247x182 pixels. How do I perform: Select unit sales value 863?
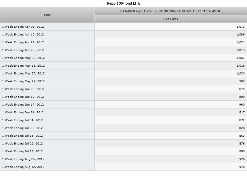pos(242,136)
